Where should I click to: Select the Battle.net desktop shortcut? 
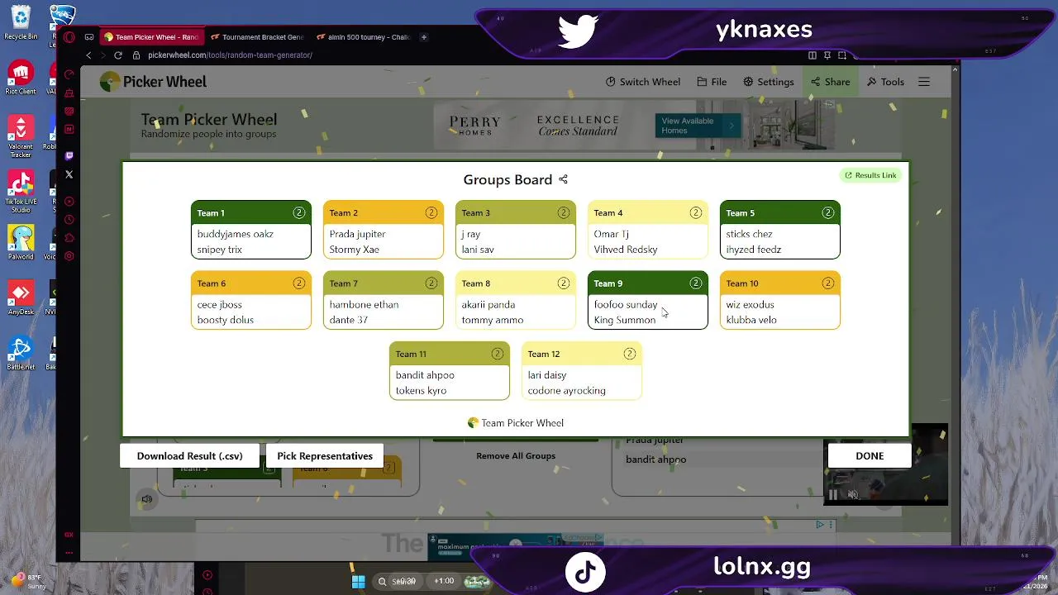(21, 353)
